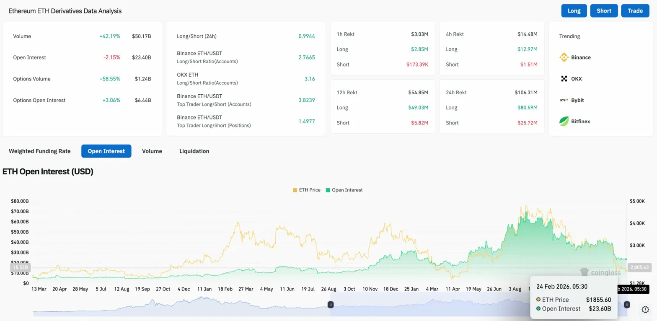
Task: Open the Volume chart tab
Action: coord(152,151)
